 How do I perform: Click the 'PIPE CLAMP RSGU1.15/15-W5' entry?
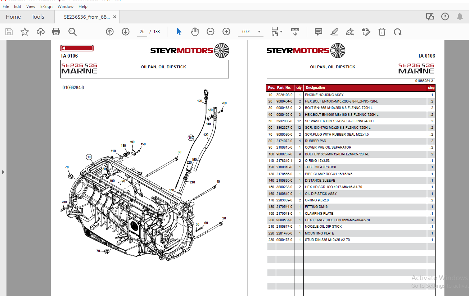coord(329,174)
